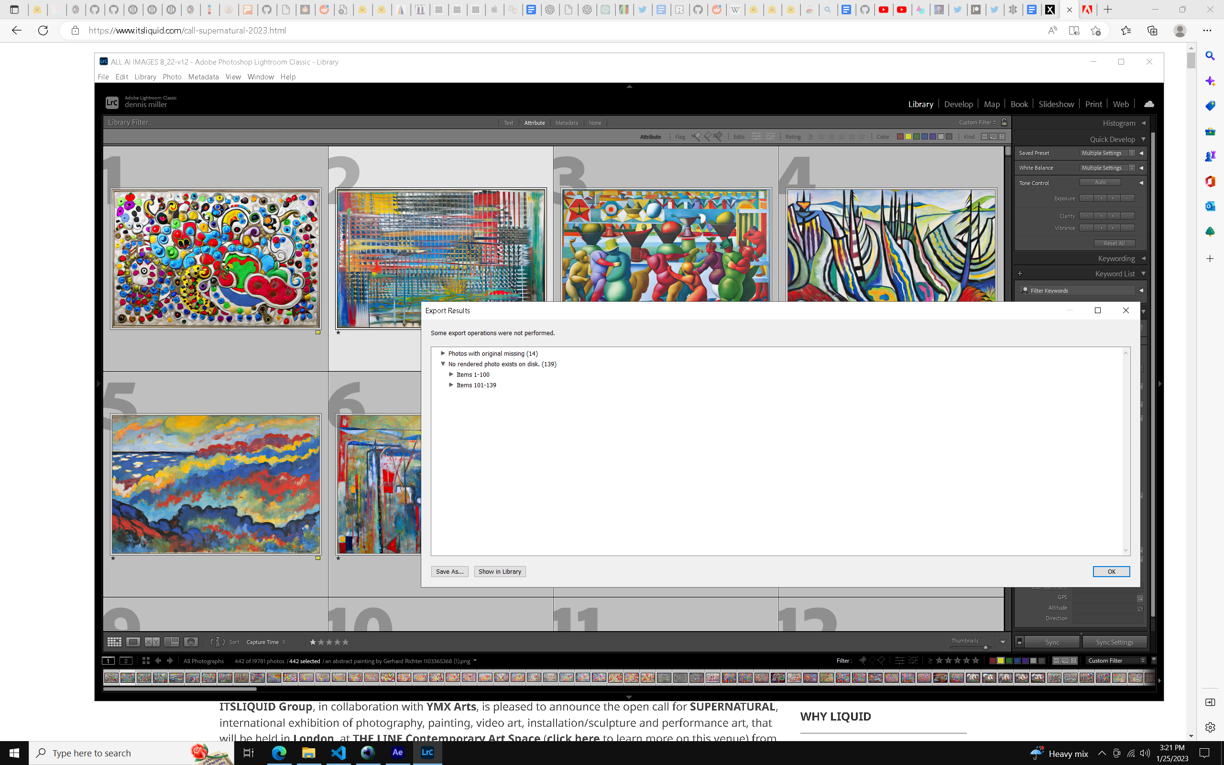Toggle sort direction A-Z icon
Viewport: 1224px width, 765px height.
tap(217, 642)
